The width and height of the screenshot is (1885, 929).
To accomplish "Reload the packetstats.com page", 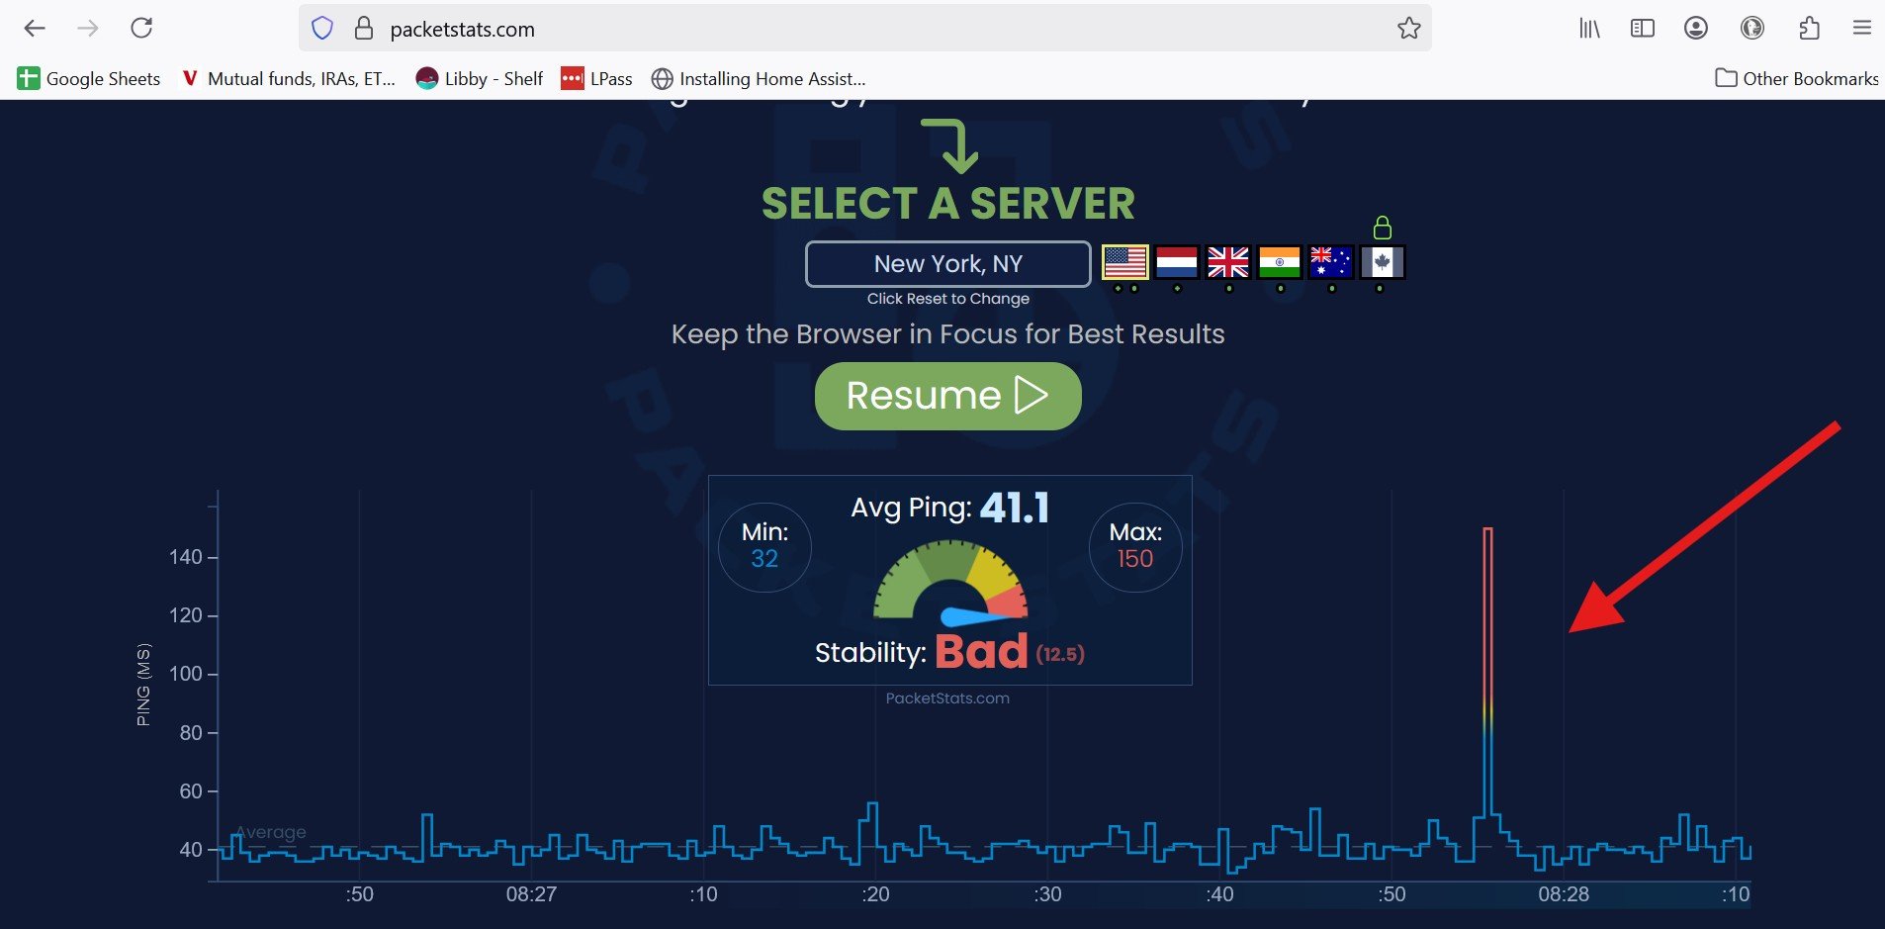I will 141,28.
